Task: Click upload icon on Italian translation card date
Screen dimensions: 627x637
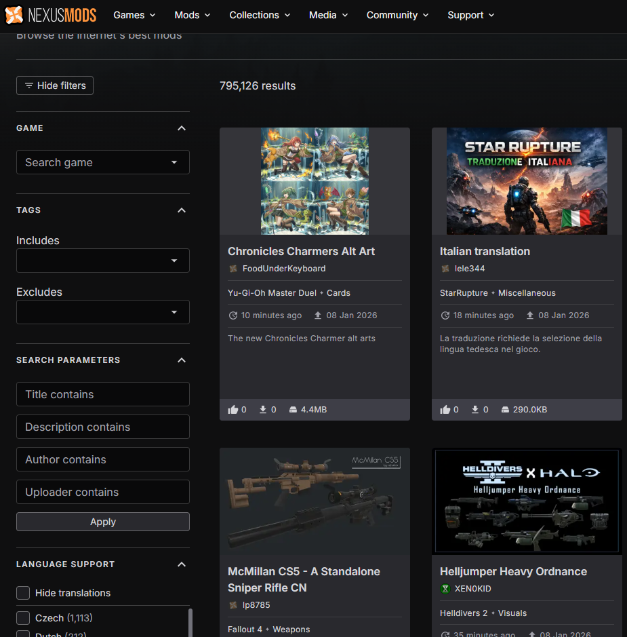Action: click(530, 315)
